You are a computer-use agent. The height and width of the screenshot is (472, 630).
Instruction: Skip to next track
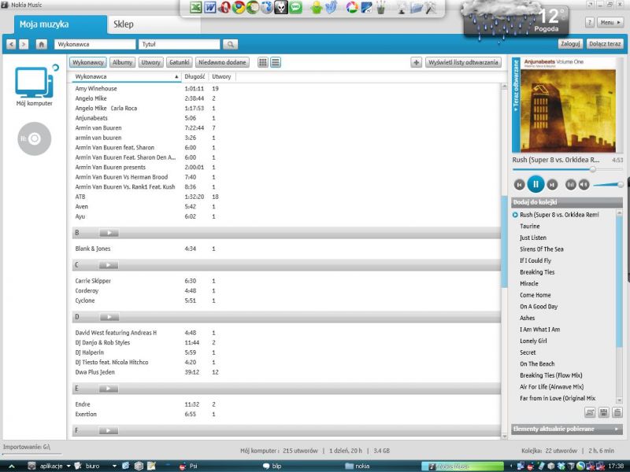click(x=553, y=185)
